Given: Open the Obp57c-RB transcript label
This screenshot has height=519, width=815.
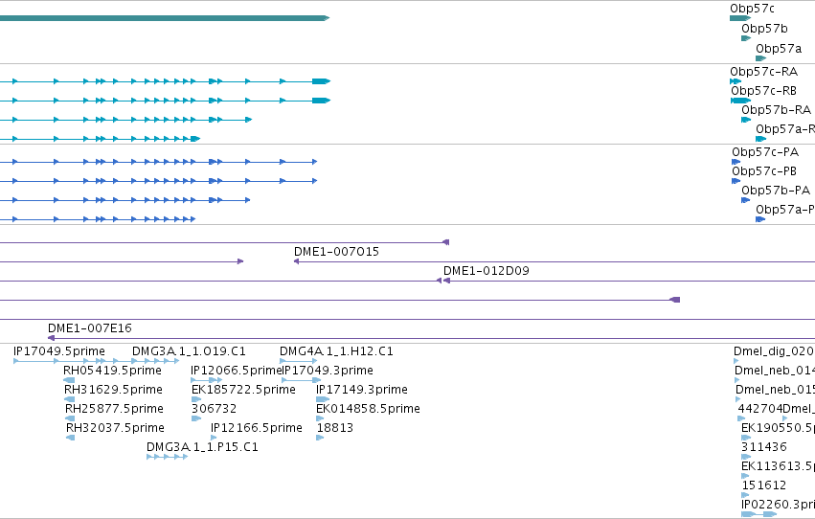Looking at the screenshot, I should click(x=763, y=91).
